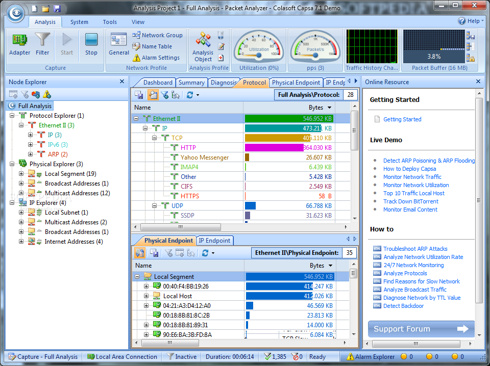Open Alarm Settings in the ribbon
The height and width of the screenshot is (366, 490).
pos(156,58)
